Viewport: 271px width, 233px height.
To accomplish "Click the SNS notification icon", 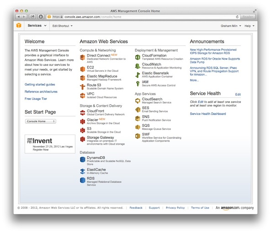I will [x=138, y=119].
